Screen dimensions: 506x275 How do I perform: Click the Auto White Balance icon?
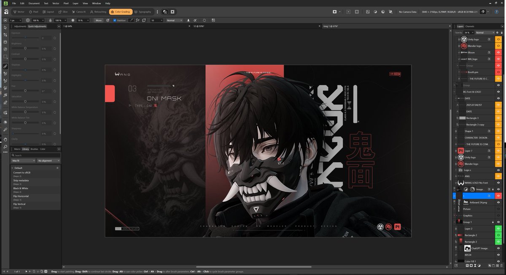click(390, 12)
